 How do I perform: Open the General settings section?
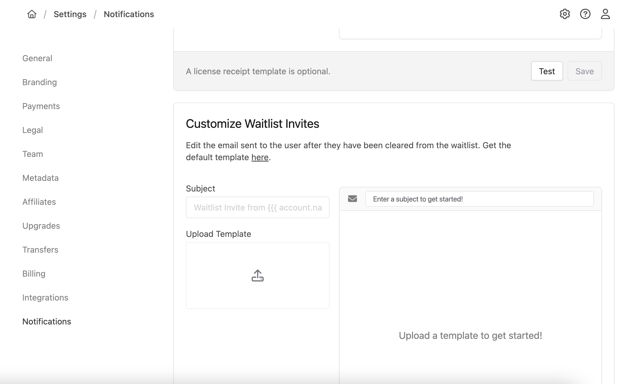click(x=37, y=58)
